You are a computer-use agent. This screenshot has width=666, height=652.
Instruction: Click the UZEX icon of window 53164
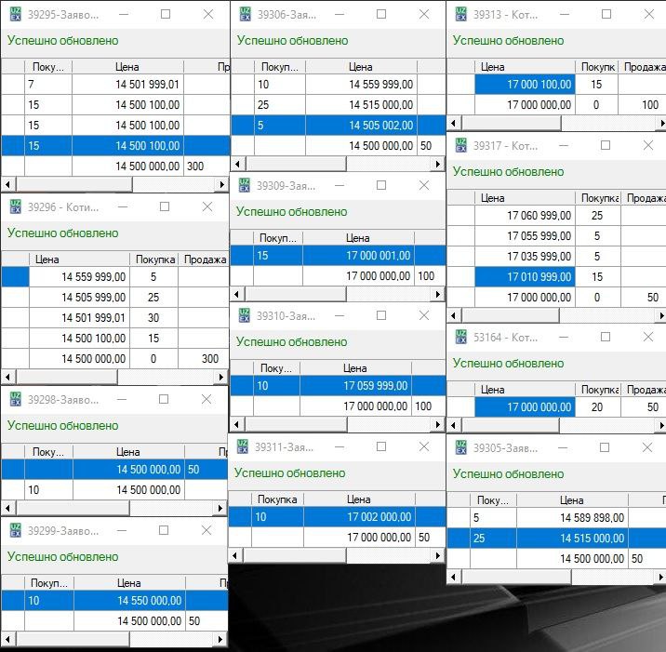coord(460,337)
